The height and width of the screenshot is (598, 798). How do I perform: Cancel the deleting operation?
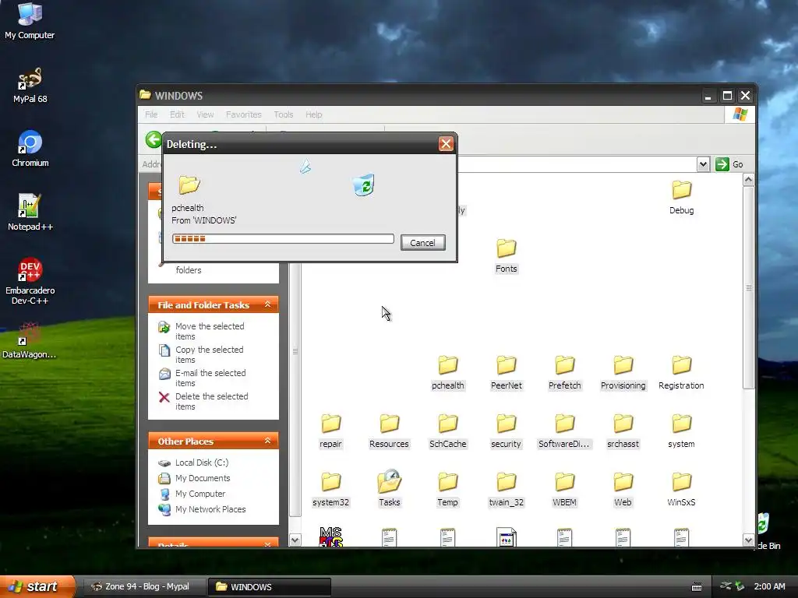[422, 243]
